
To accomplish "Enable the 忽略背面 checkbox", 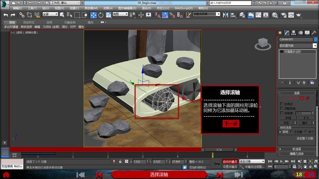I will [282, 108].
